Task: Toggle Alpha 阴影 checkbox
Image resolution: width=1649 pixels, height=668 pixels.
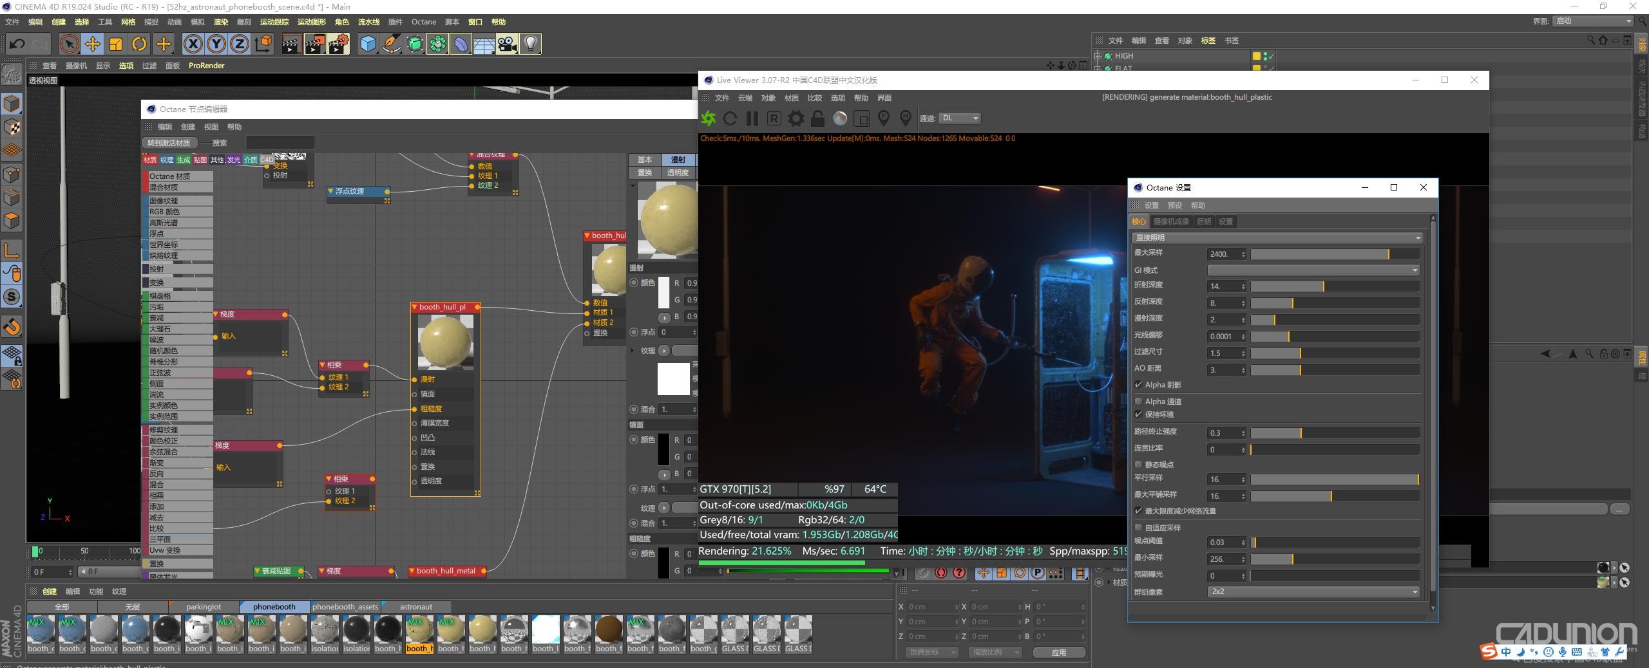Action: (x=1138, y=385)
